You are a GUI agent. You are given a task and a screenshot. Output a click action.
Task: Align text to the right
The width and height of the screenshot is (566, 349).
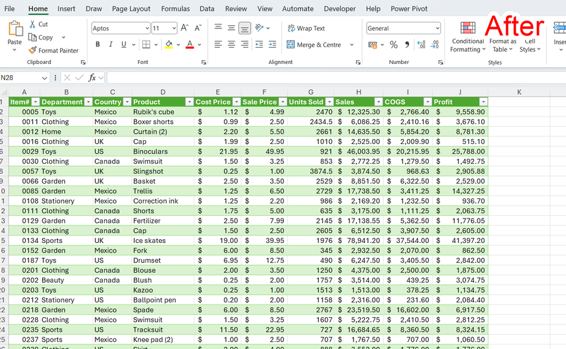[245, 45]
